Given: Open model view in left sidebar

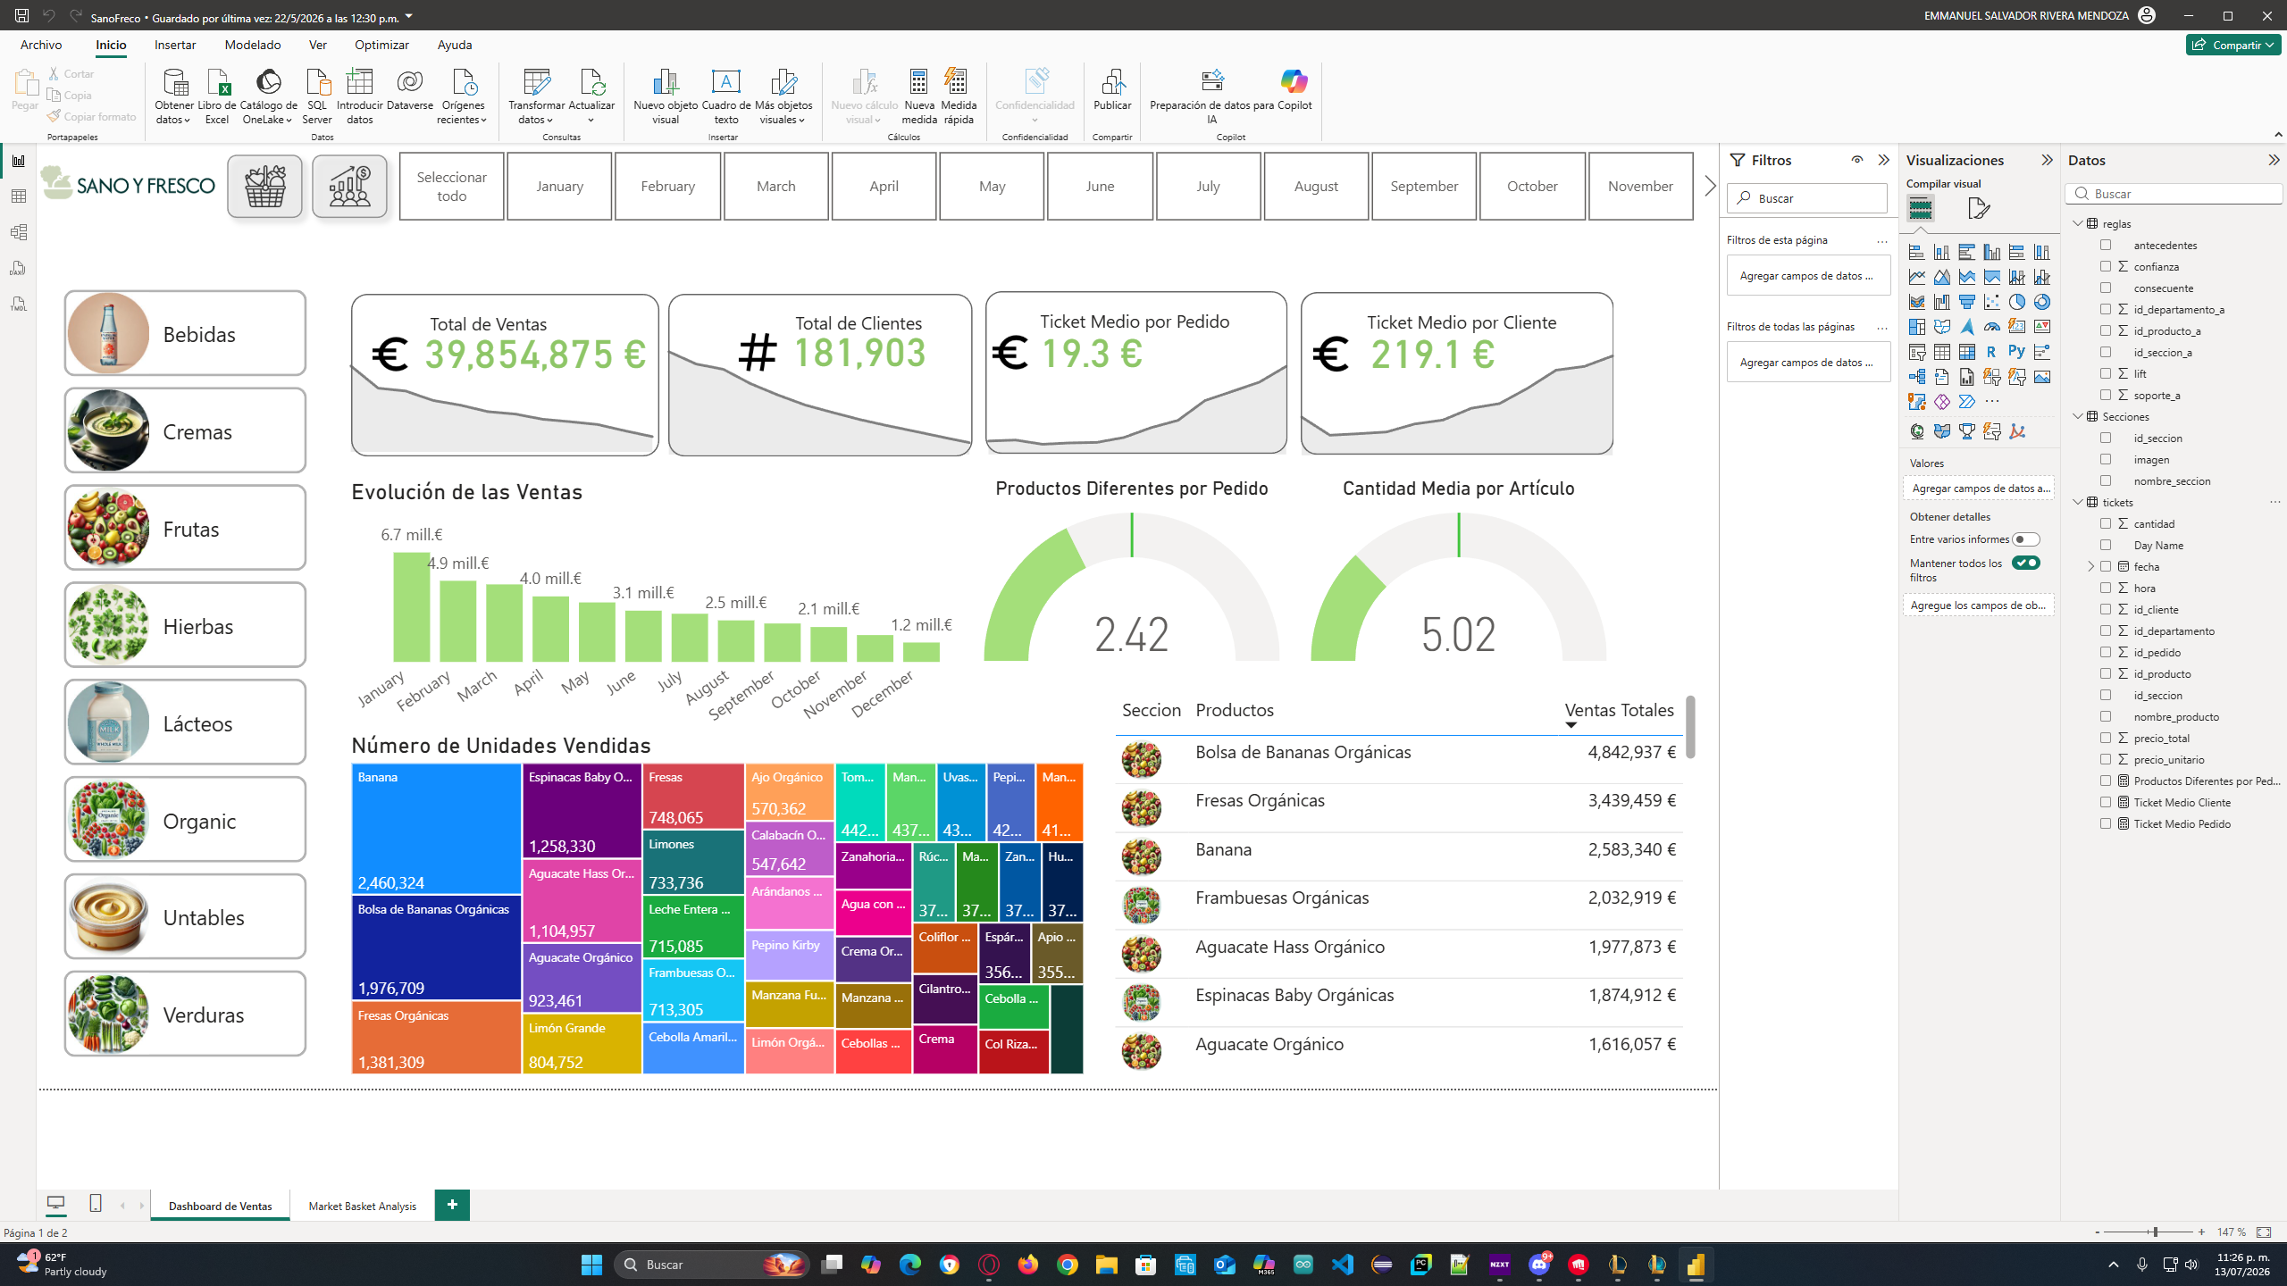Looking at the screenshot, I should tap(19, 232).
